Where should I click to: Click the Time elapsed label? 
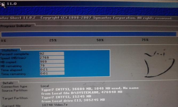click(11, 70)
